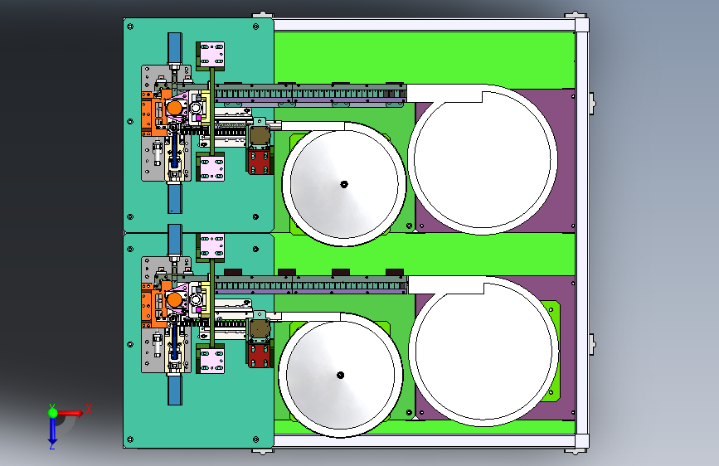The image size is (719, 466).
Task: Select the lower large white bowl feeder
Action: (483, 351)
